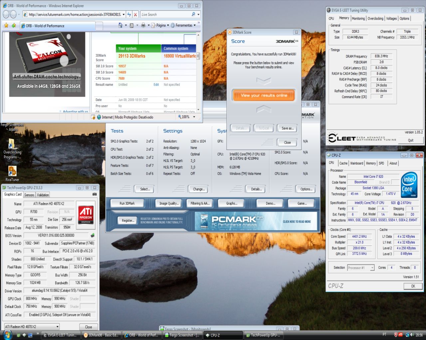The height and width of the screenshot is (340, 426).
Task: Switch to TechPowerUp GPU-Z taskbar button
Action: (x=264, y=335)
